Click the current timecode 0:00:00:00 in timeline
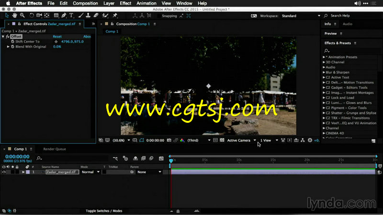The height and width of the screenshot is (215, 383). tap(17, 157)
